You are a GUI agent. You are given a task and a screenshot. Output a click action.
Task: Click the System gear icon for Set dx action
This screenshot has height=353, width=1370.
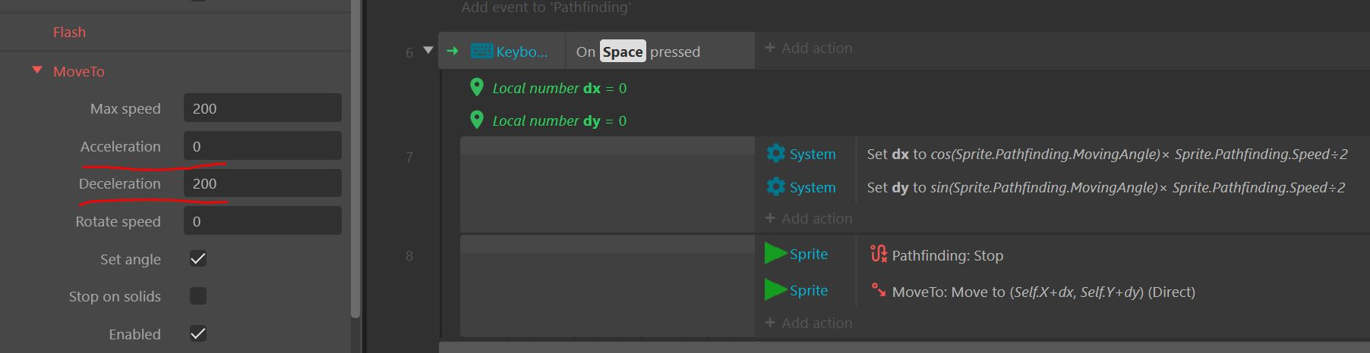pyautogui.click(x=775, y=154)
